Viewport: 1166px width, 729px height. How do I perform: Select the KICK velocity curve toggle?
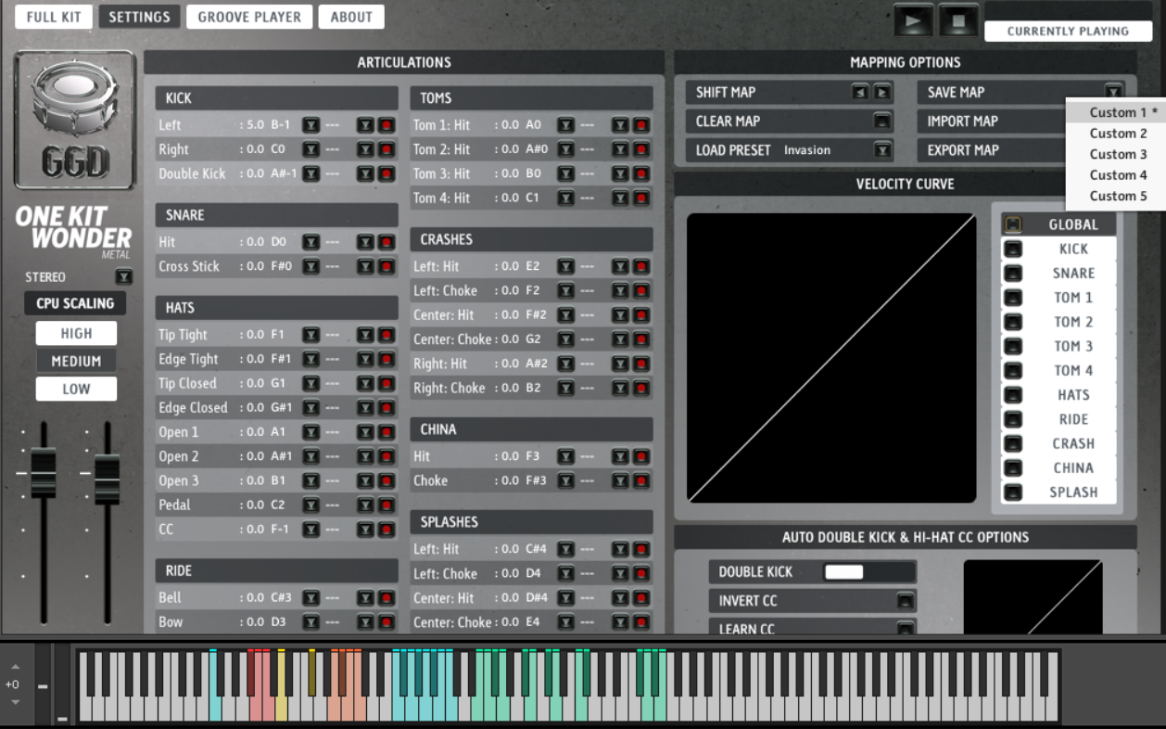coord(1013,249)
